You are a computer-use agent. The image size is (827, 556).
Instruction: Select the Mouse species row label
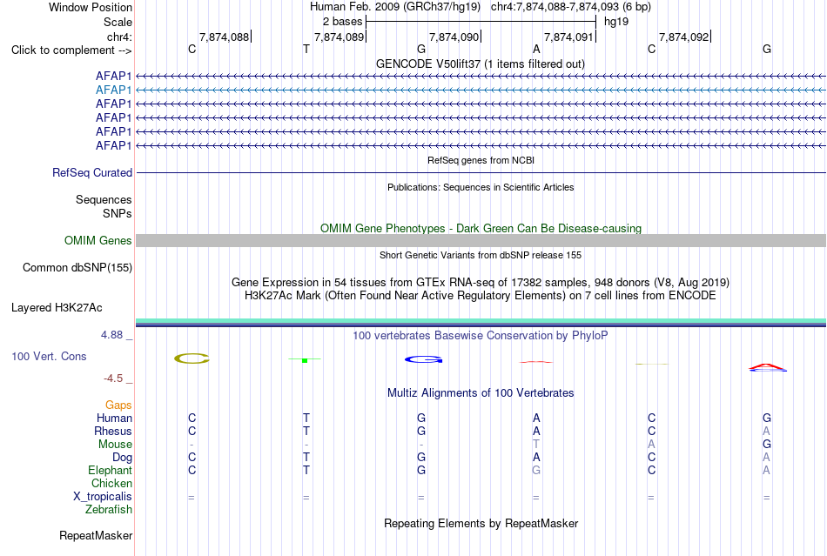point(115,445)
